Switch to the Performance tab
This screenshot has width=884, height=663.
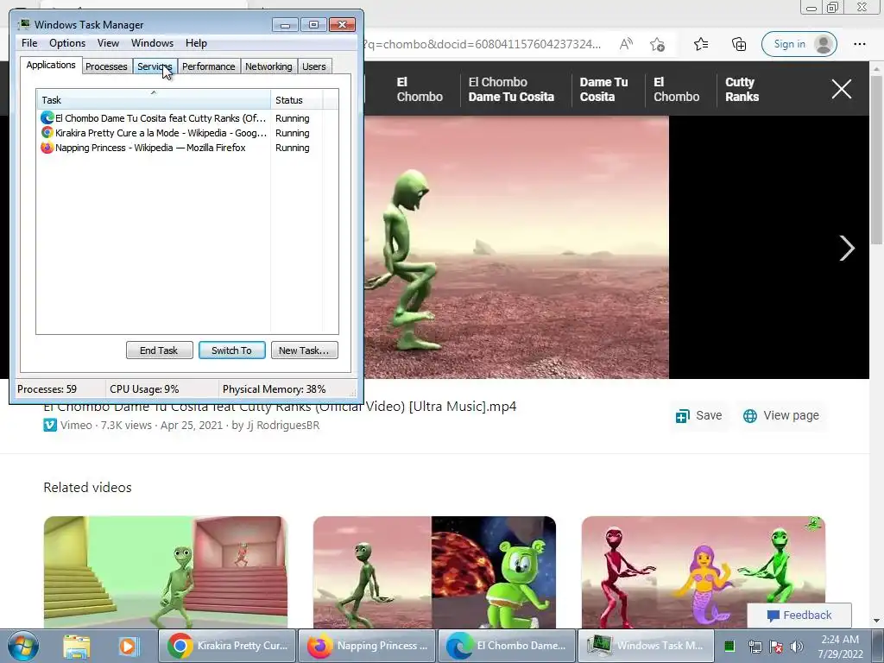208,66
